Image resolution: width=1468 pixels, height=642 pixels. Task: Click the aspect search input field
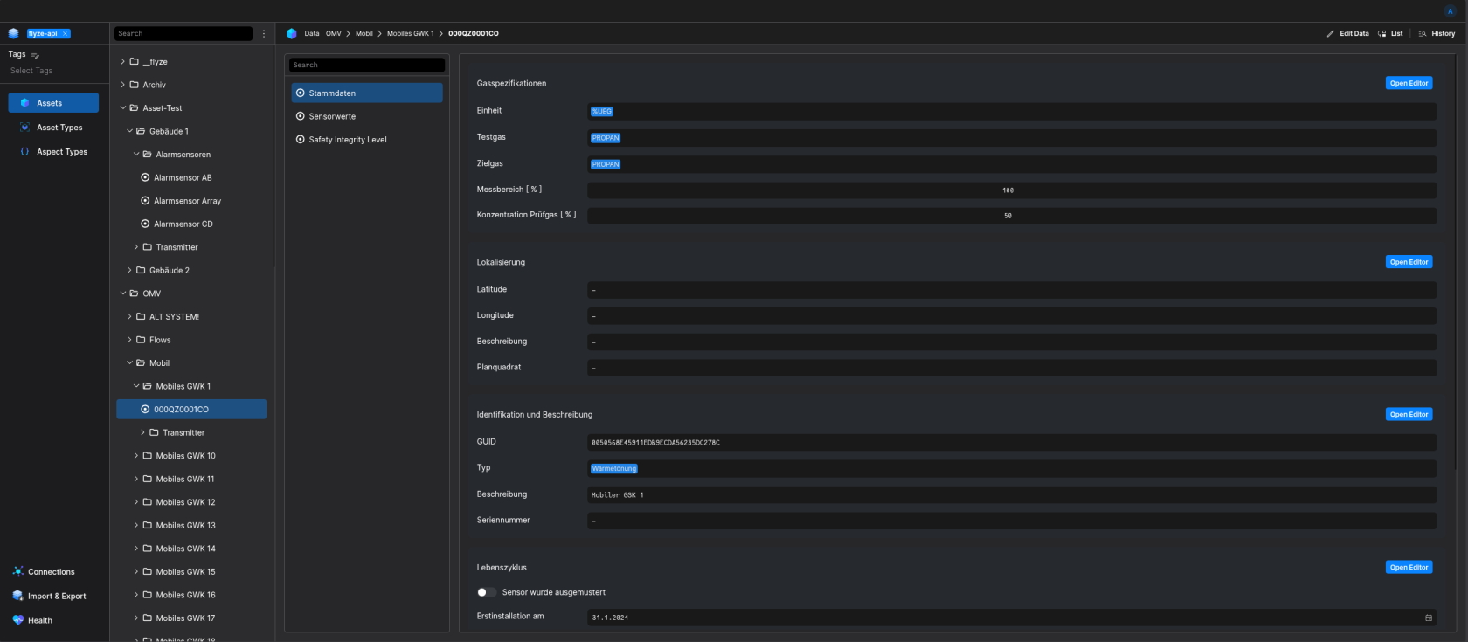pyautogui.click(x=367, y=65)
